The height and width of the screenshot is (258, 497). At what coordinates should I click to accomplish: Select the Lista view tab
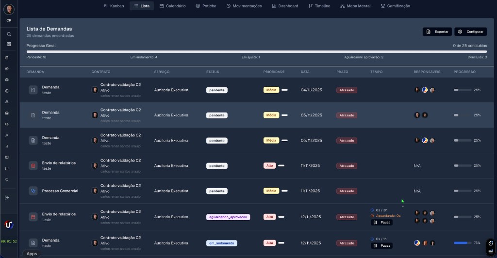point(142,6)
